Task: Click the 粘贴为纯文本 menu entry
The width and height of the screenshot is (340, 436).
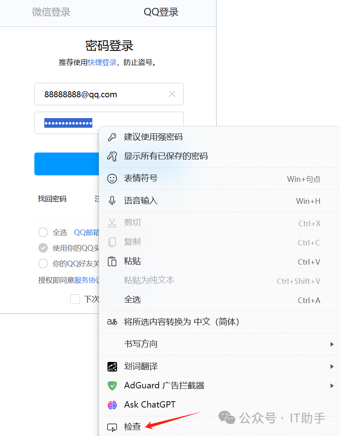Action: coord(220,281)
